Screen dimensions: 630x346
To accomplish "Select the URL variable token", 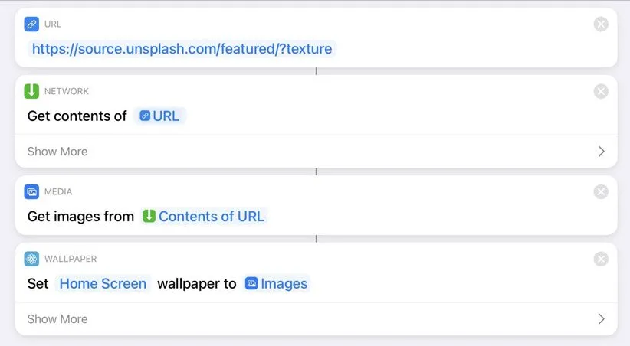I will coord(159,116).
